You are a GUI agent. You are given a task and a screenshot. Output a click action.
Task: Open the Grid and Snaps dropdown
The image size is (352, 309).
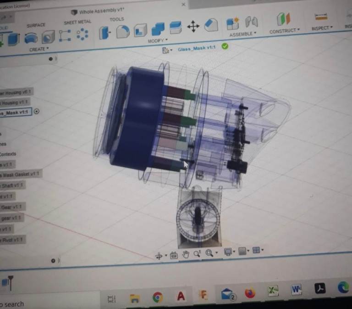243,251
